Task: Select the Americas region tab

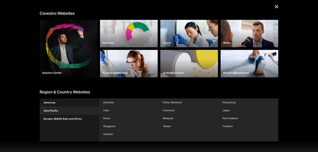Action: coord(70,102)
